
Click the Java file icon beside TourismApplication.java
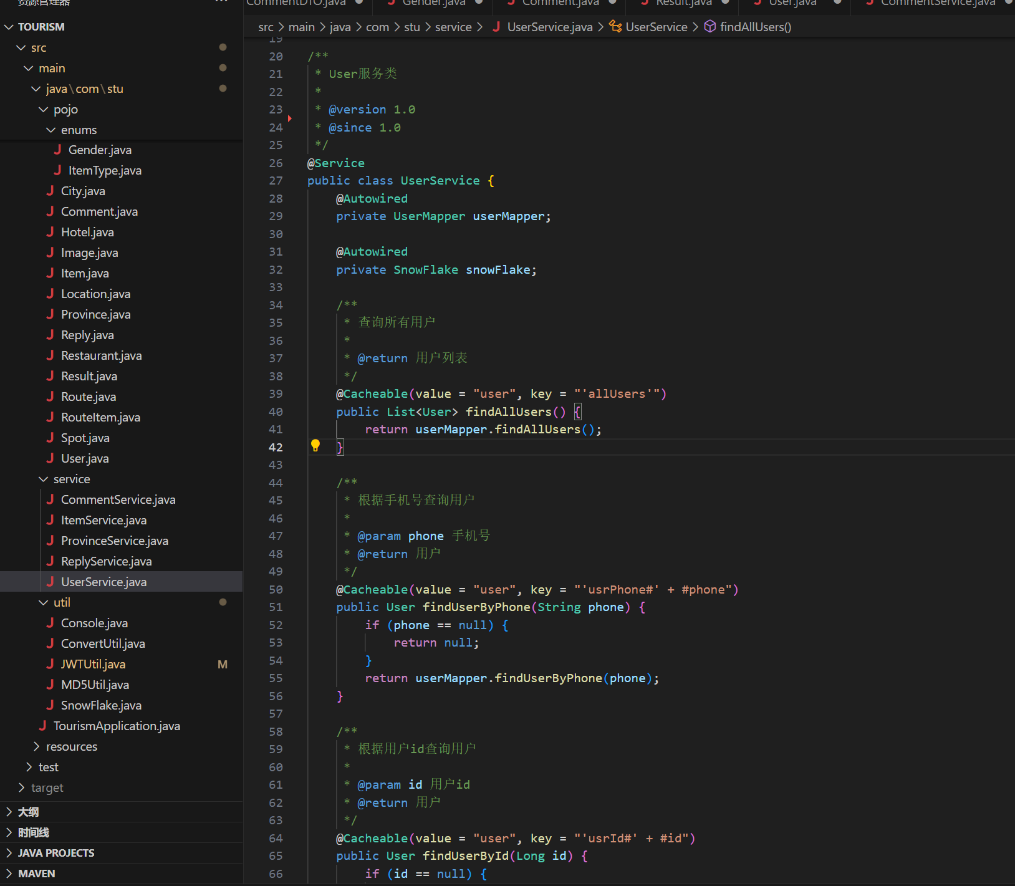pos(42,726)
